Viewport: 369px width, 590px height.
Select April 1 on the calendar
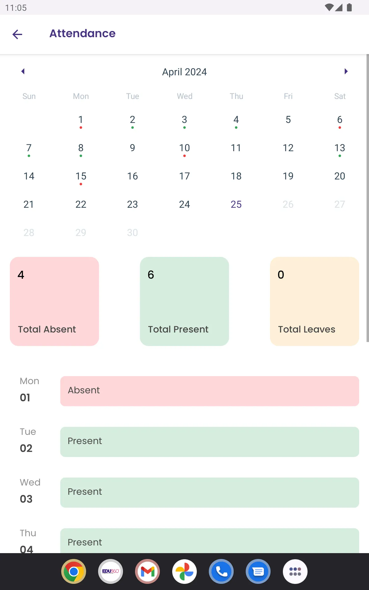[x=81, y=120]
